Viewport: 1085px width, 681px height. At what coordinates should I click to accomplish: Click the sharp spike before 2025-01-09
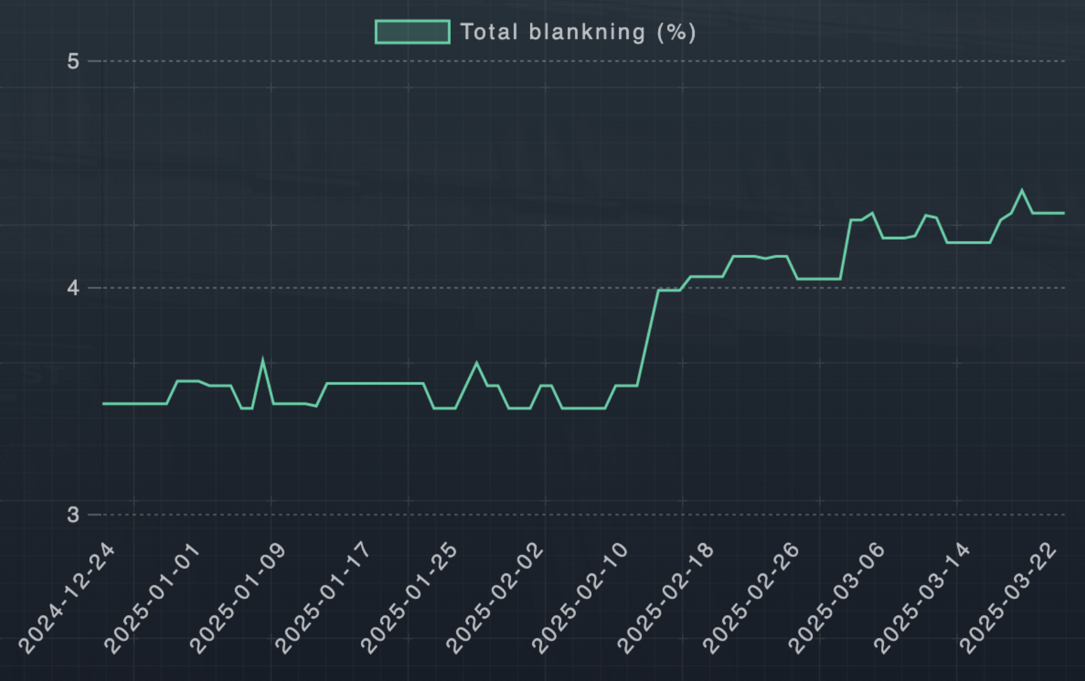263,360
